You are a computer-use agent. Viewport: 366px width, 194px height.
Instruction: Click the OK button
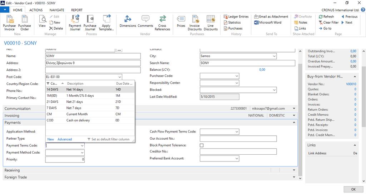[x=353, y=189]
